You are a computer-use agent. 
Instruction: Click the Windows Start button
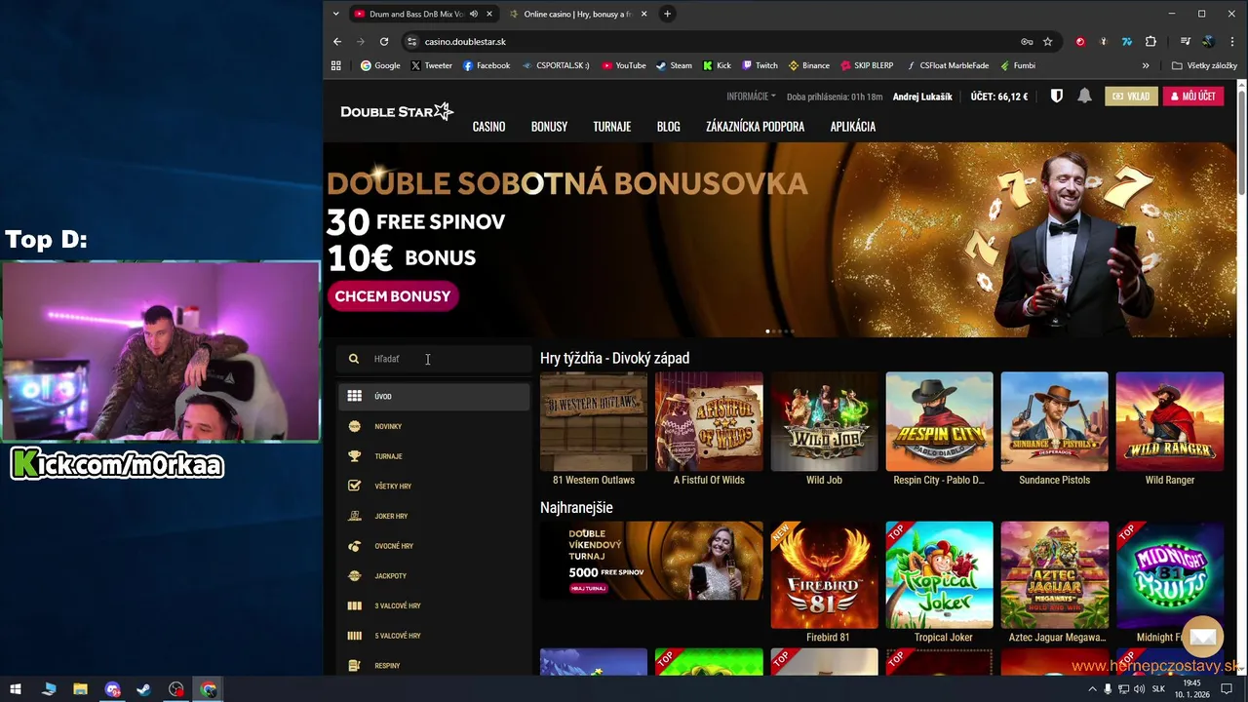(x=16, y=689)
